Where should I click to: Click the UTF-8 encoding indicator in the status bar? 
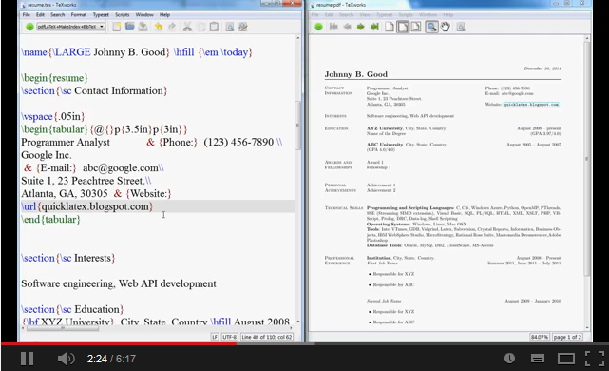(230, 337)
